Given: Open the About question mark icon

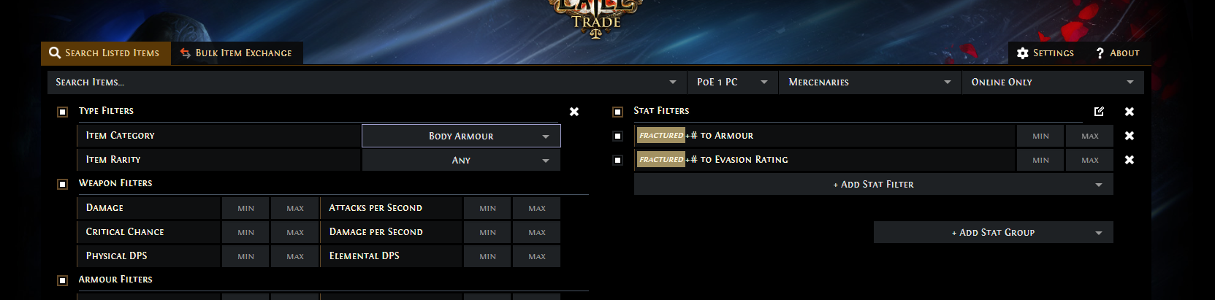Looking at the screenshot, I should 1100,53.
